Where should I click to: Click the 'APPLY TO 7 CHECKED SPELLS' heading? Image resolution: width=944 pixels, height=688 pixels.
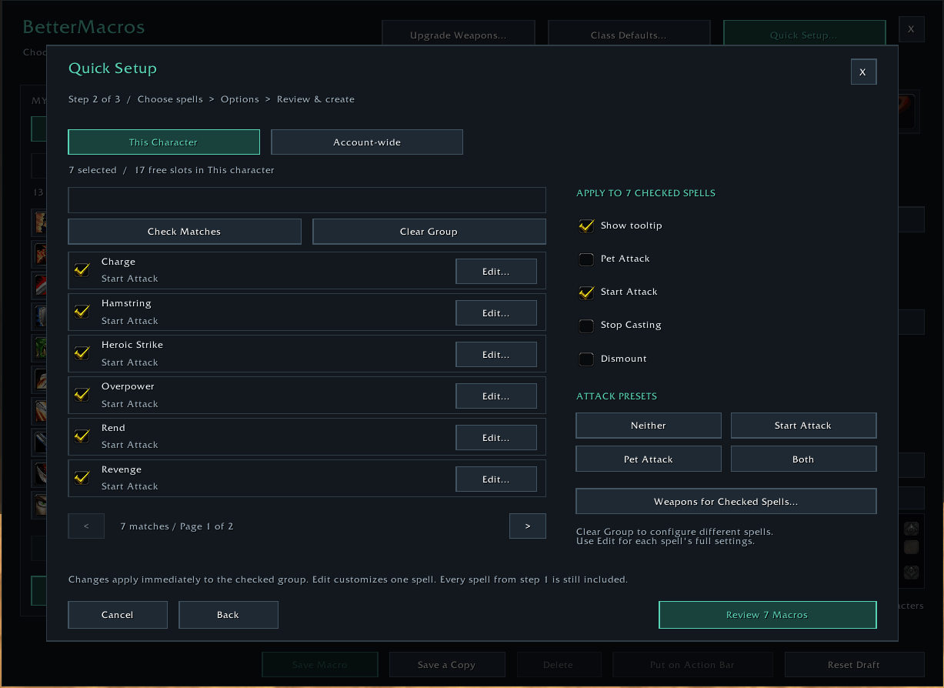point(646,193)
